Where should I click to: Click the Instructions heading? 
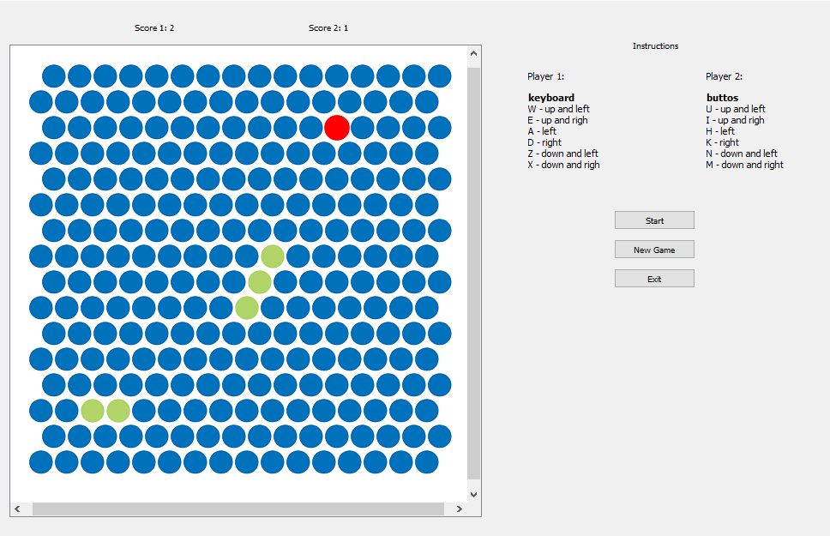[654, 45]
